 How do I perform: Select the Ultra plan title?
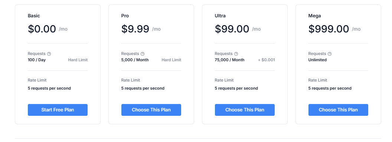[x=220, y=15]
